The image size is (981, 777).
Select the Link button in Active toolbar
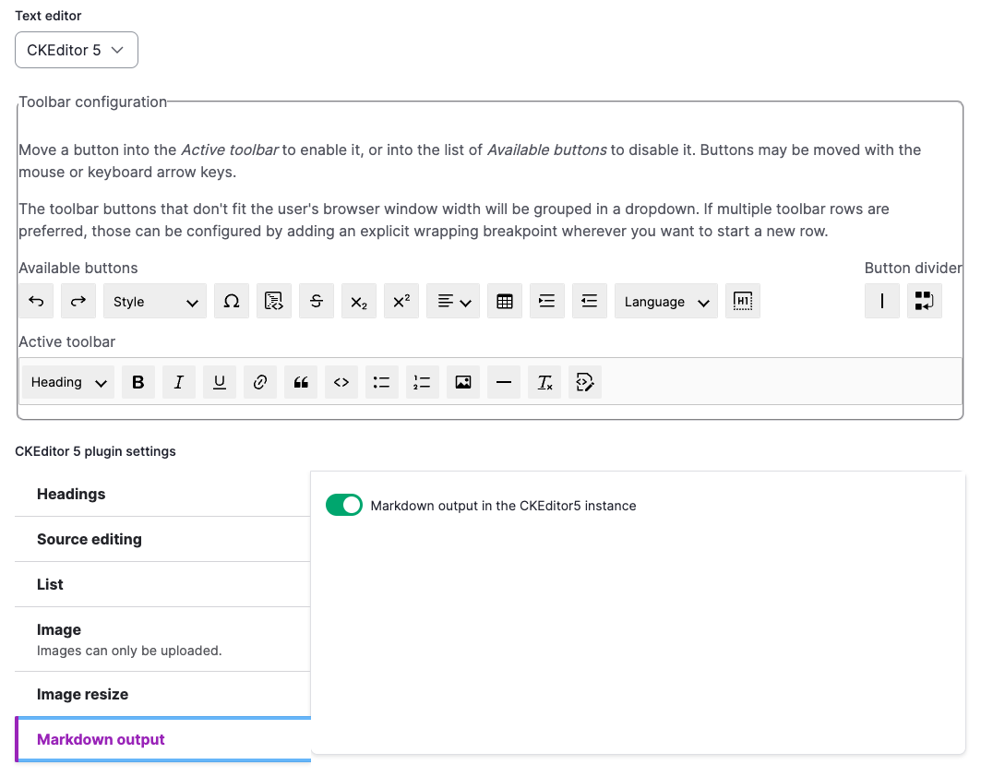[x=260, y=382]
